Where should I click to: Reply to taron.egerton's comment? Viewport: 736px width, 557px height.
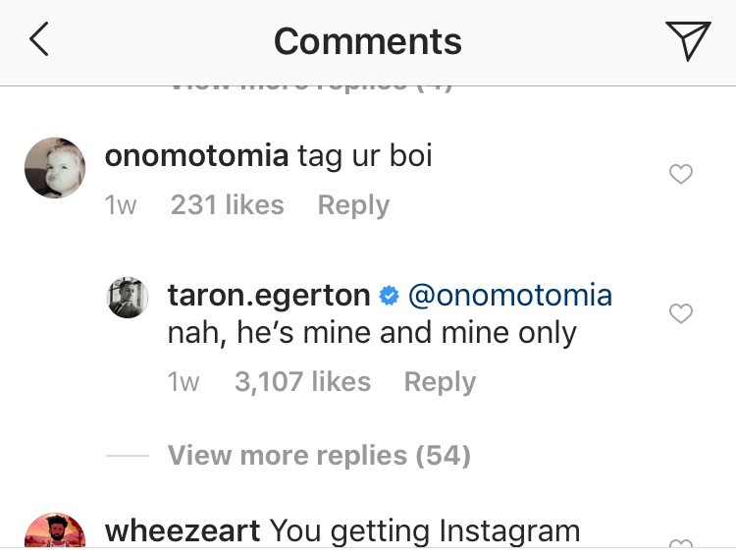pos(440,382)
